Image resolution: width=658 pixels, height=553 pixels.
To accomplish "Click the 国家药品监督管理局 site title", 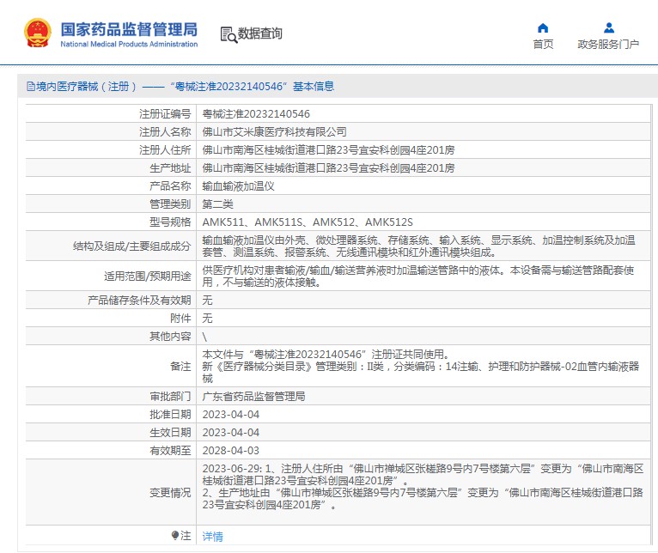I will click(x=129, y=27).
